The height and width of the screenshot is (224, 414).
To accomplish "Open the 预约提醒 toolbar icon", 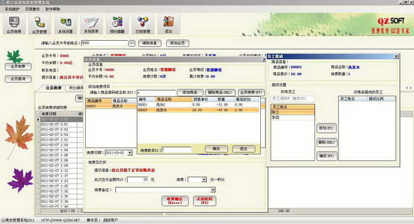I will 117,25.
